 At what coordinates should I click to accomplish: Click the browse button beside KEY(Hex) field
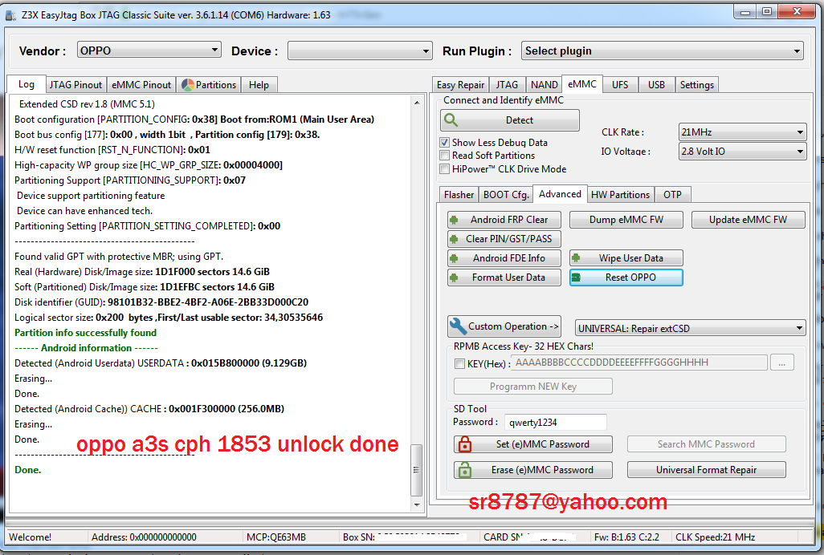click(782, 363)
